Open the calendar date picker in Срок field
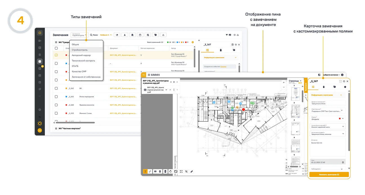The height and width of the screenshot is (195, 365). point(342,163)
